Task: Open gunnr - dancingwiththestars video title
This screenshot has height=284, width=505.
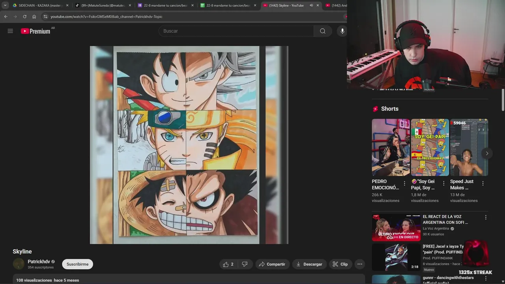Action: [x=448, y=279]
